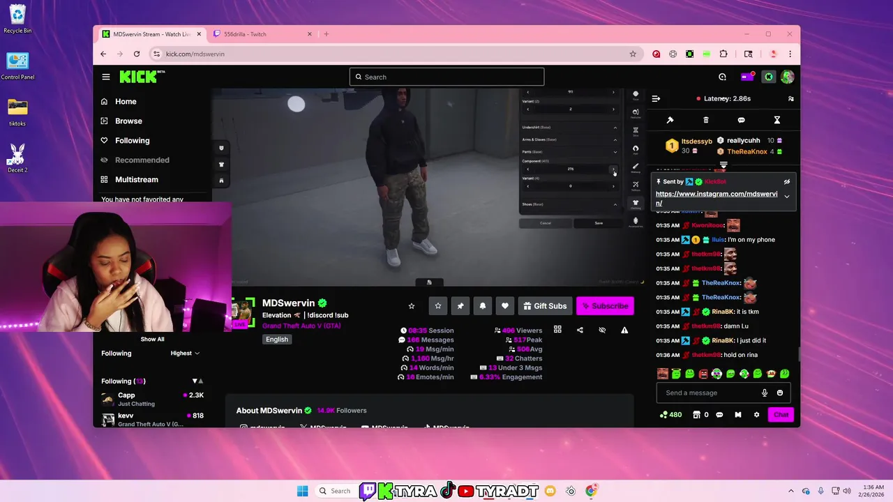Open chat moderation hammer tool
The image size is (893, 502).
point(670,120)
